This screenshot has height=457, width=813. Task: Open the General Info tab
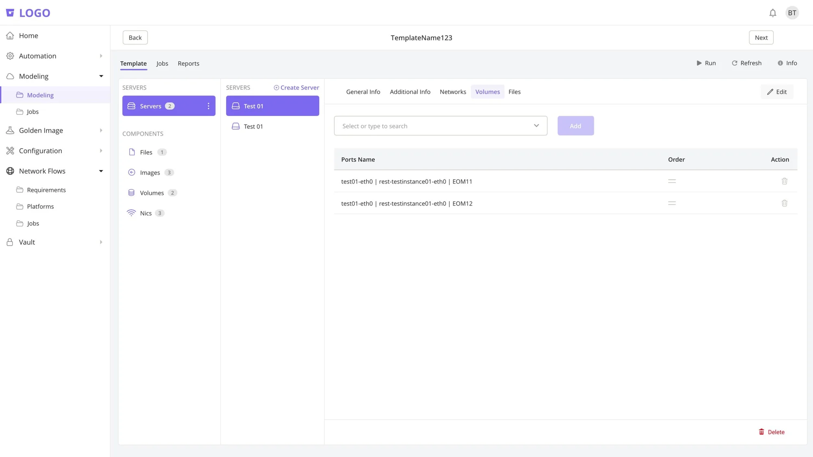click(363, 92)
